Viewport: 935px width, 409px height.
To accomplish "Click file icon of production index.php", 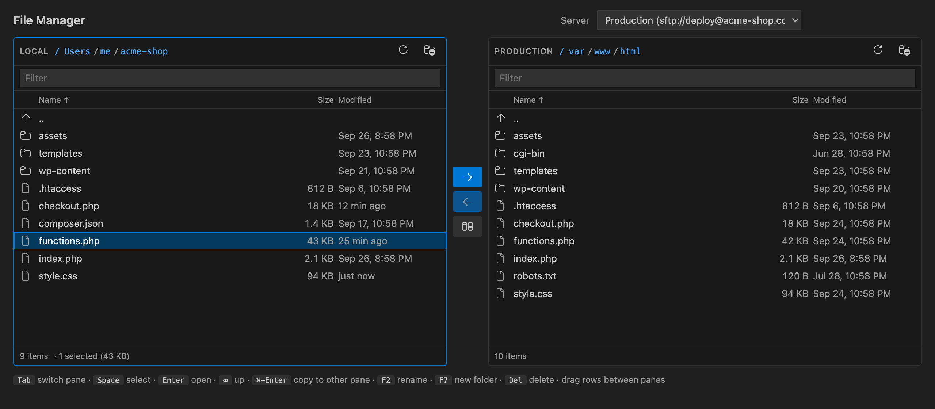I will tap(500, 259).
